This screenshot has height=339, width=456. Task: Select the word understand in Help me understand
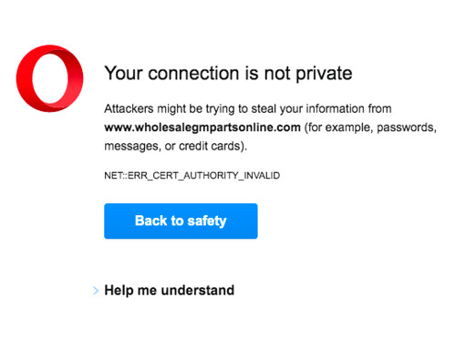coord(198,290)
